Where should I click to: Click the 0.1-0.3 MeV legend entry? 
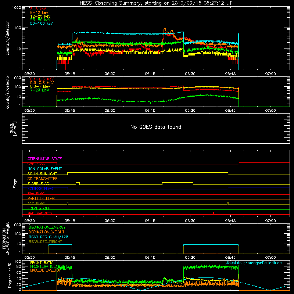click(x=42, y=79)
